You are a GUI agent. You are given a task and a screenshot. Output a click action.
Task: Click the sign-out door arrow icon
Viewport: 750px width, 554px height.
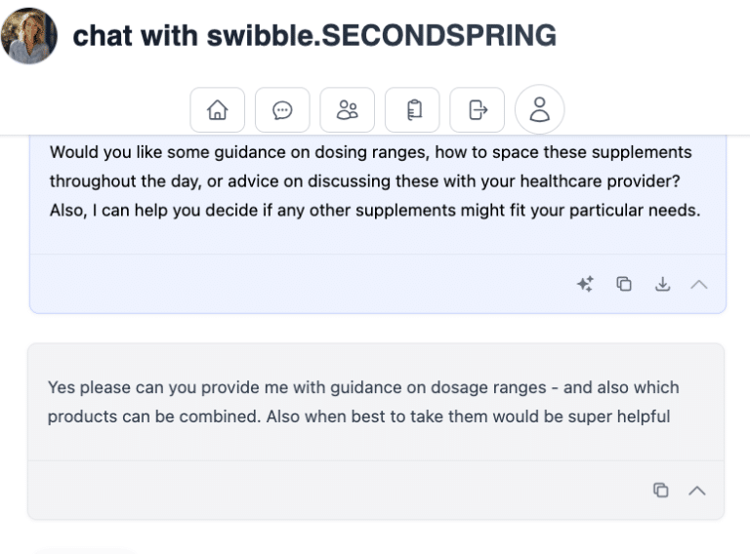point(478,110)
